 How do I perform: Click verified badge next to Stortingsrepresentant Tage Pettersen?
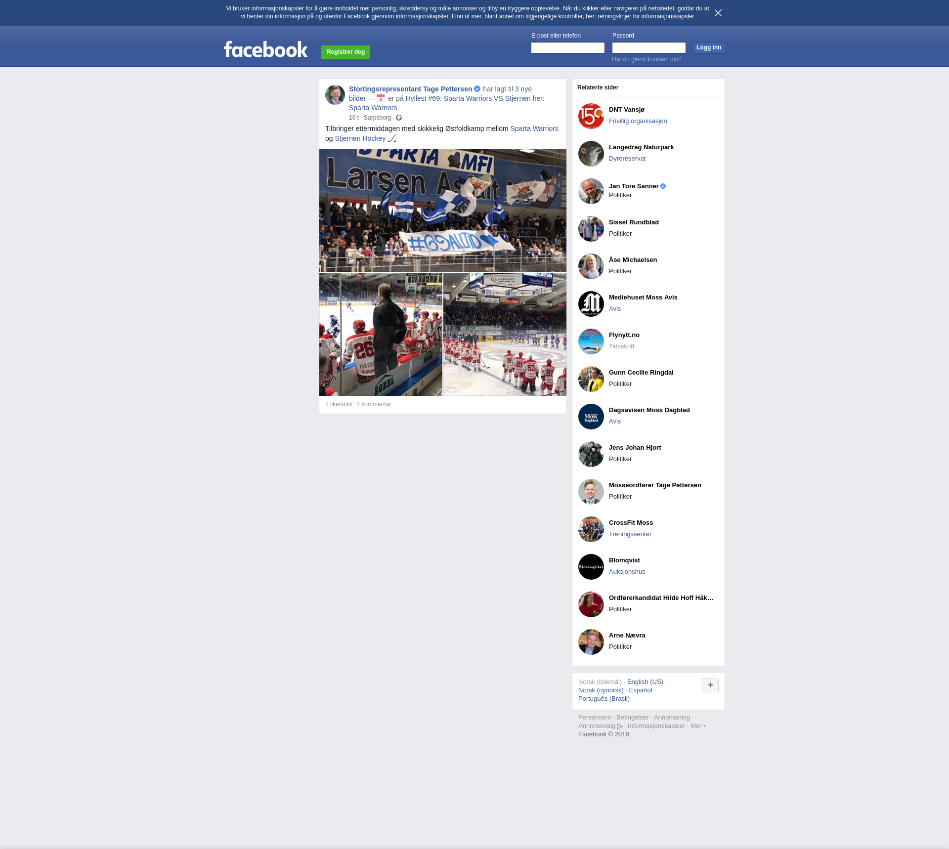point(477,89)
